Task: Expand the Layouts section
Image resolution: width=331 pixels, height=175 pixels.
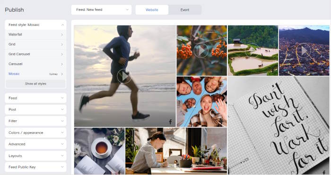Action: pos(35,156)
